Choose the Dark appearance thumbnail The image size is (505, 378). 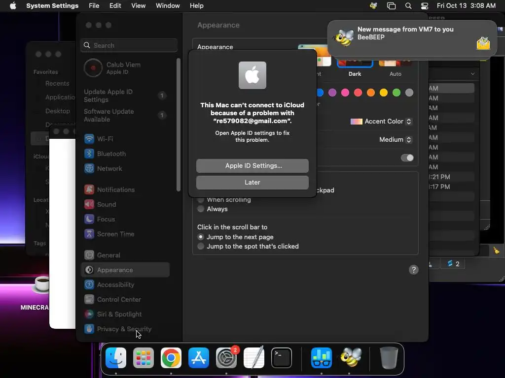355,63
